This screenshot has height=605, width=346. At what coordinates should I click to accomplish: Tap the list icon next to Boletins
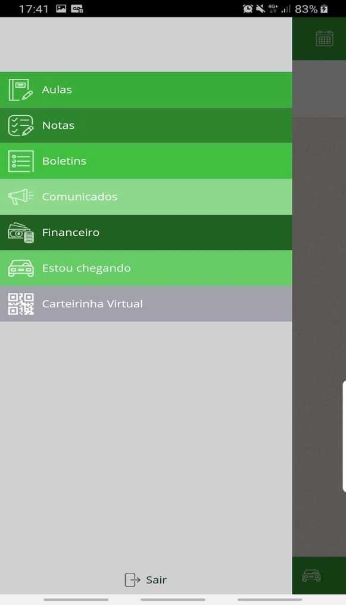[20, 161]
